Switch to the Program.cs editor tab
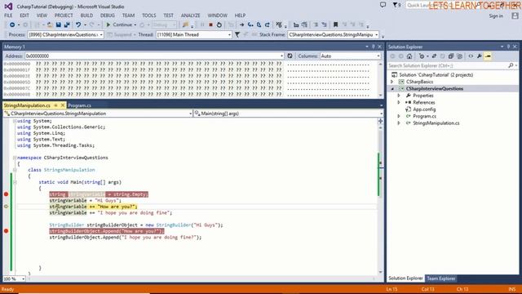This screenshot has height=294, width=522. (80, 105)
